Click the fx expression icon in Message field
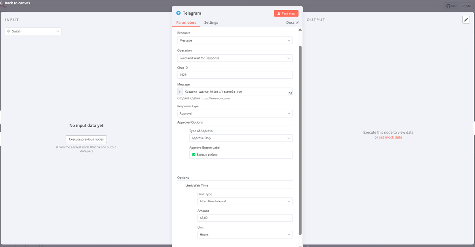The width and height of the screenshot is (475, 247). point(180,91)
